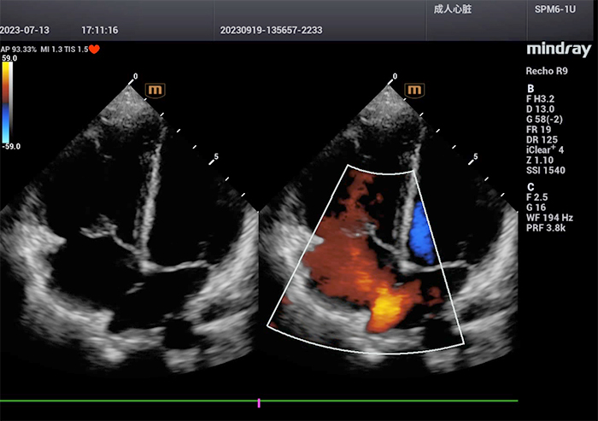The width and height of the screenshot is (598, 421).
Task: Click the red heart icon beside TIS 1.5
Action: pyautogui.click(x=94, y=50)
